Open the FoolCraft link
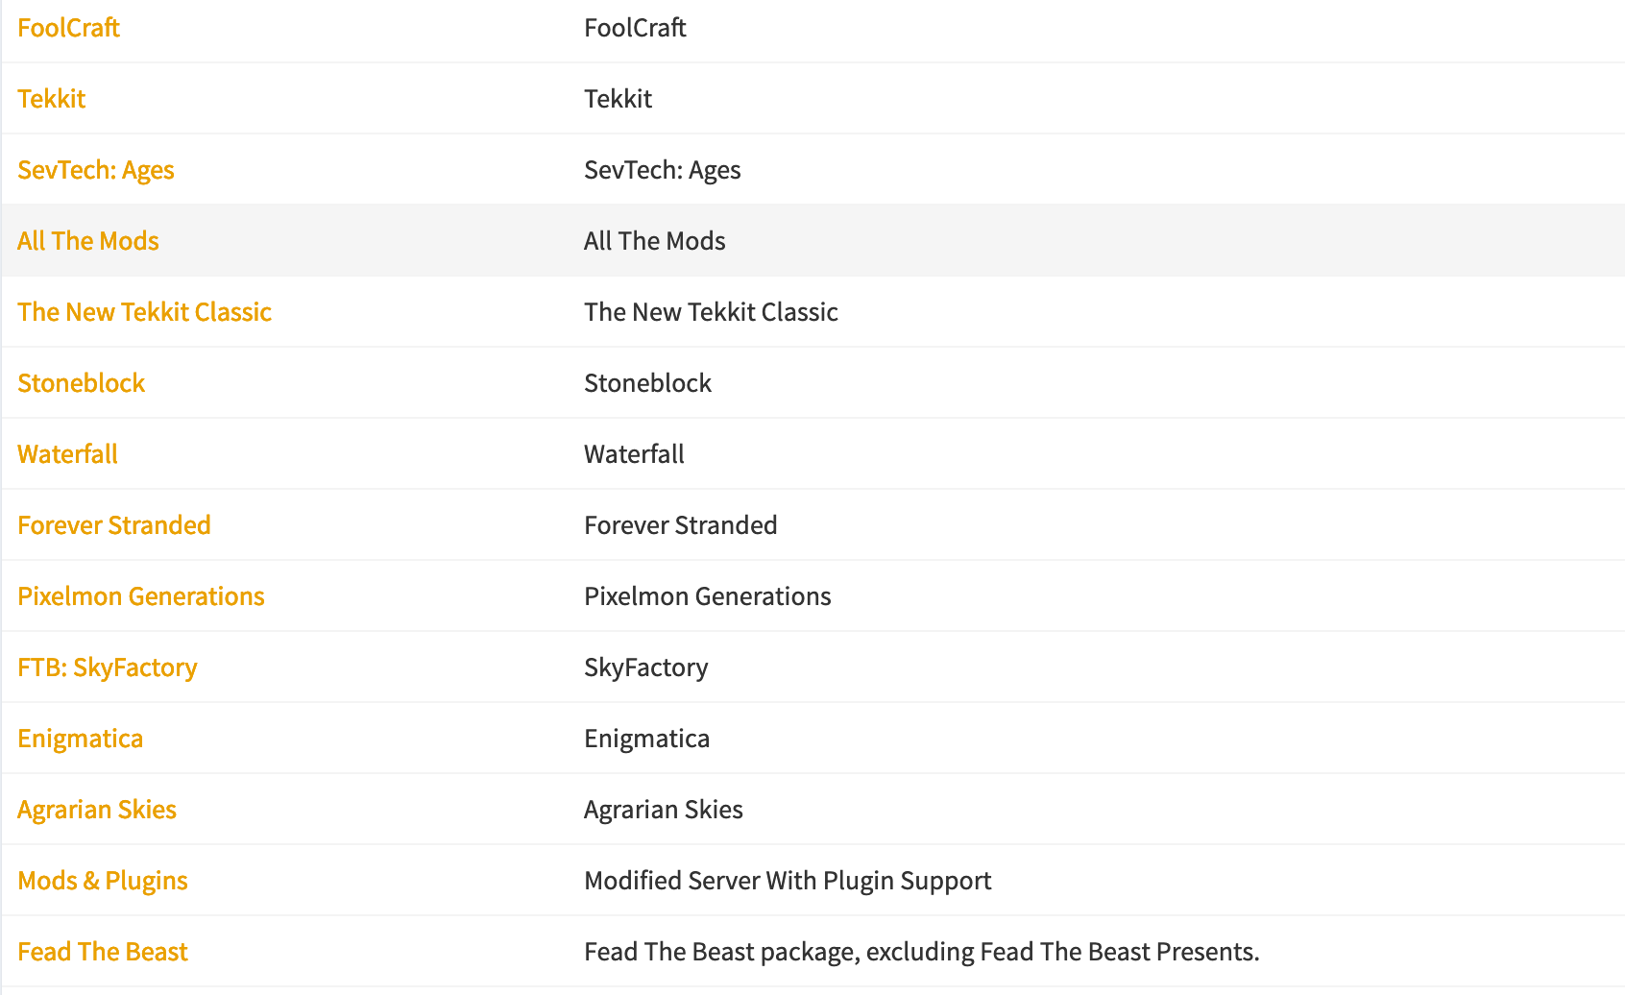1625x995 pixels. pos(68,28)
